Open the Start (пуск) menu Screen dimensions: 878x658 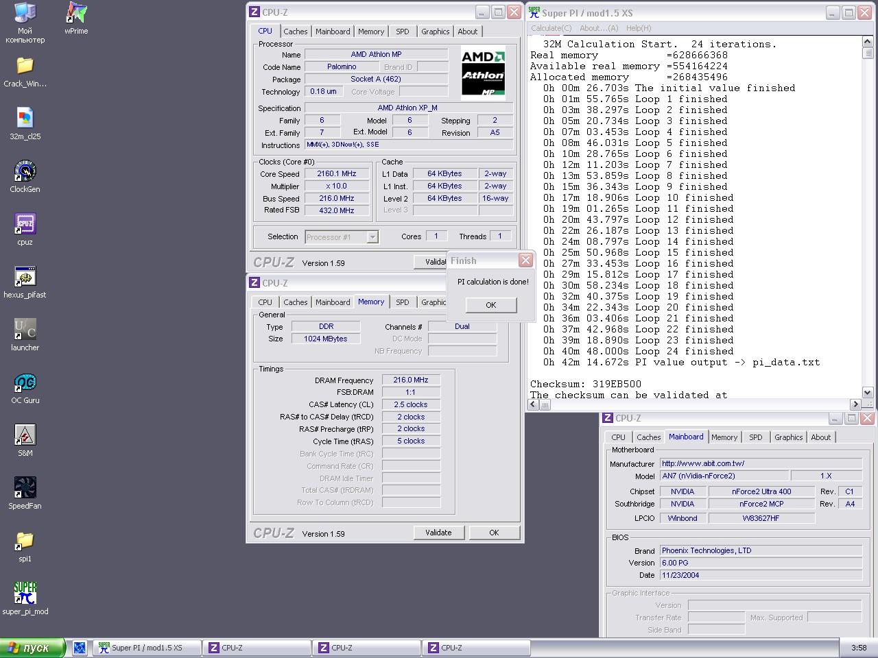pos(32,648)
